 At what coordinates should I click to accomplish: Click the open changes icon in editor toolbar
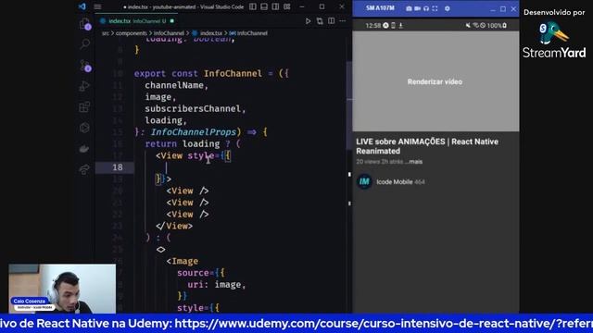point(320,21)
